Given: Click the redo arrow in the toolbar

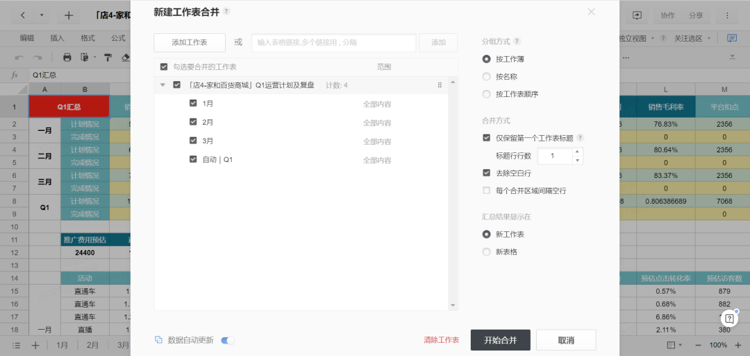Looking at the screenshot, I should (37, 57).
